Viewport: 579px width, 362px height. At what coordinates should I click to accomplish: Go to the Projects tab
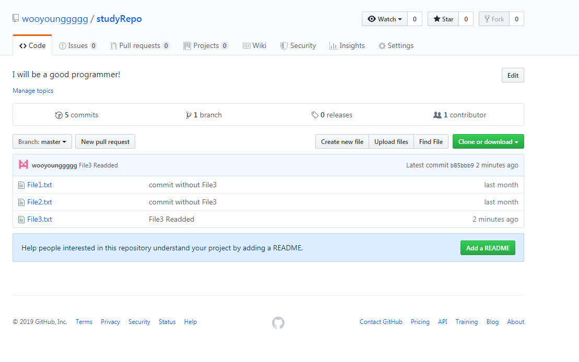click(x=206, y=46)
